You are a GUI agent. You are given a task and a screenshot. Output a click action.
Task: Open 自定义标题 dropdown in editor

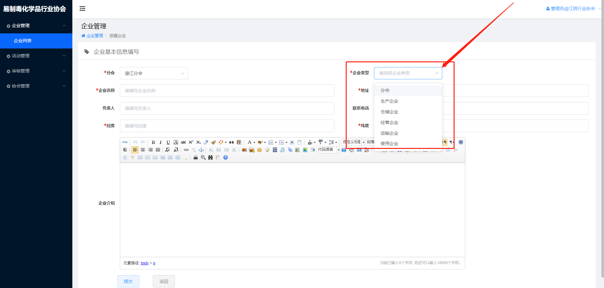[x=353, y=142]
